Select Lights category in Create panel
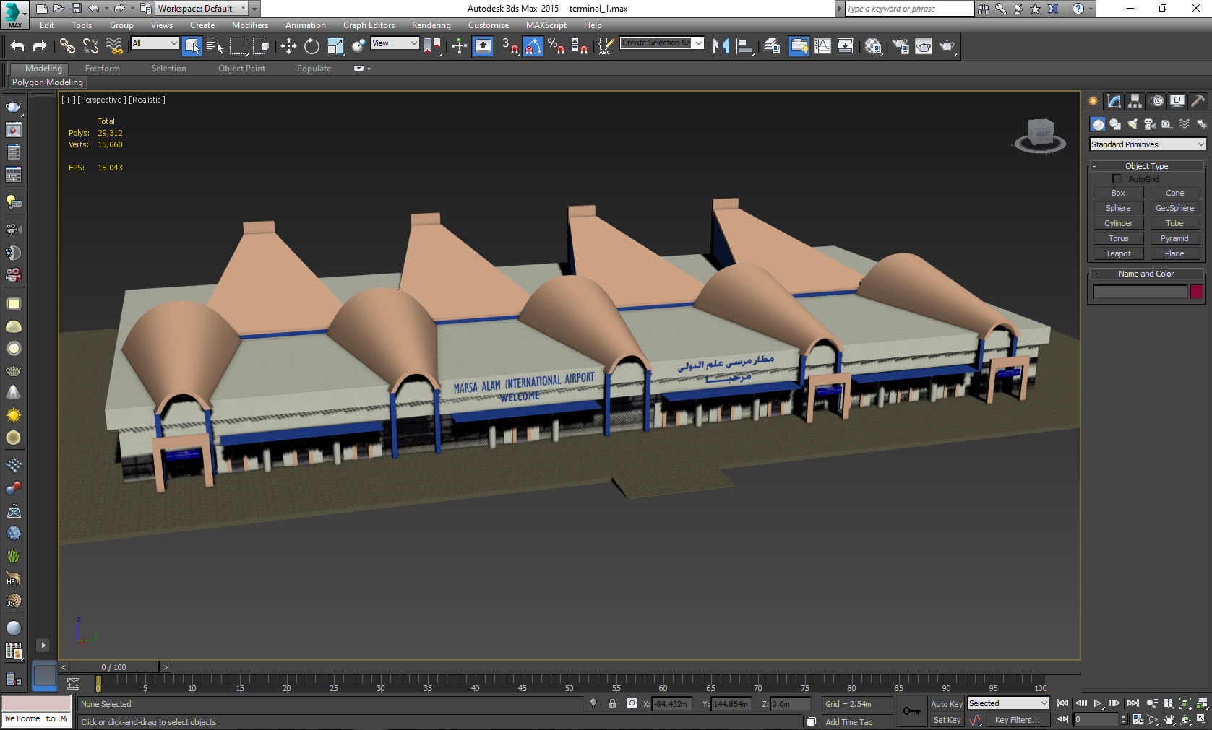 (x=1133, y=124)
